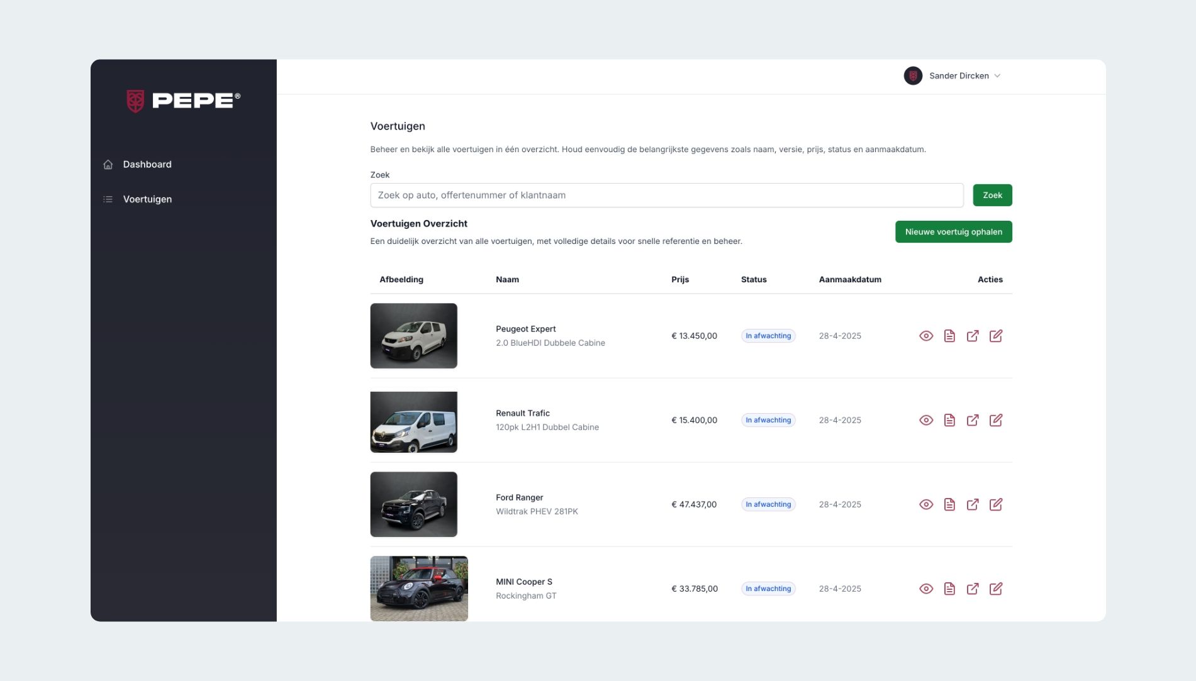Viewport: 1196px width, 681px height.
Task: Open the MINI Cooper S thumbnail
Action: pyautogui.click(x=419, y=589)
